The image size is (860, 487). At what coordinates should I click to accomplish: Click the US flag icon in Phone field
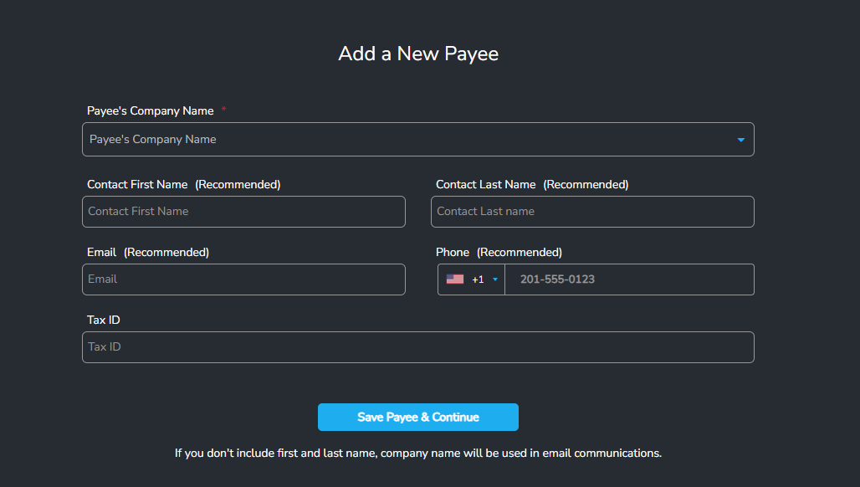455,279
